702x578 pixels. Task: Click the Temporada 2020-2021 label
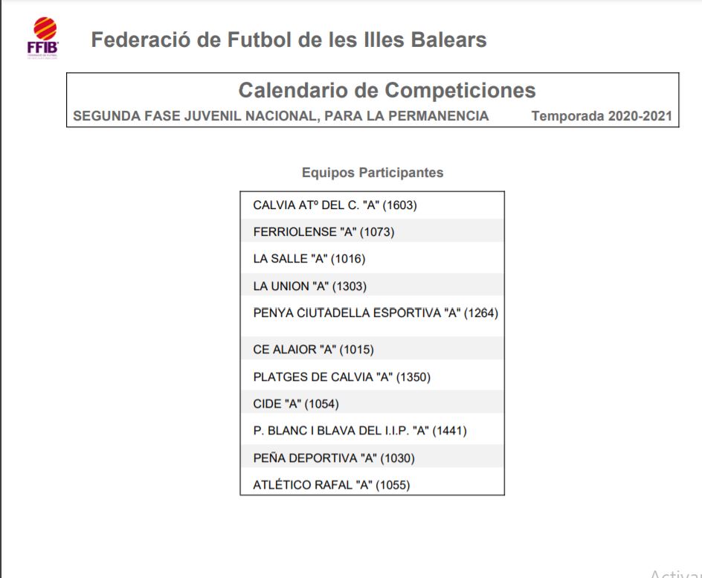(602, 116)
